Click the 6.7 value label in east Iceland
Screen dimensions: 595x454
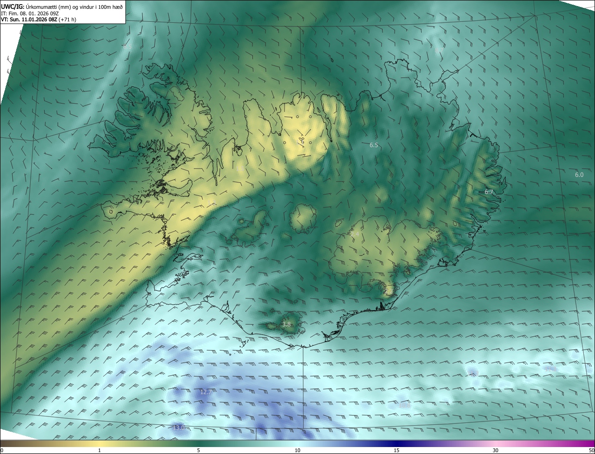[x=489, y=192]
